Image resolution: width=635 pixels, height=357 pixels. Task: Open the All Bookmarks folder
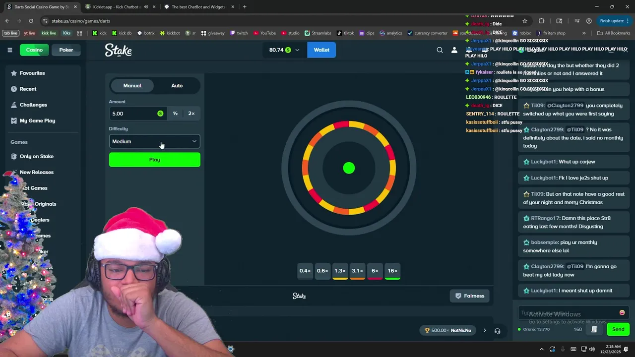(614, 33)
